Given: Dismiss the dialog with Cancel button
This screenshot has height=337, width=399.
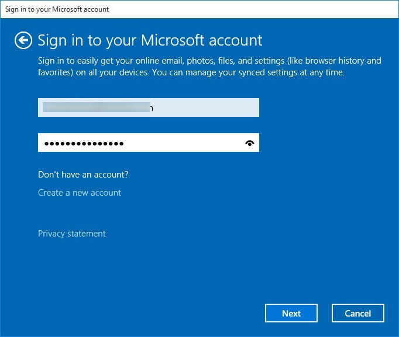Looking at the screenshot, I should coord(358,313).
